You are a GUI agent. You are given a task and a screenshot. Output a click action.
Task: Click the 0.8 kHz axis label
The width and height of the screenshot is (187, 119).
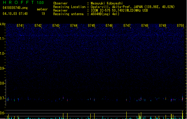(2, 83)
